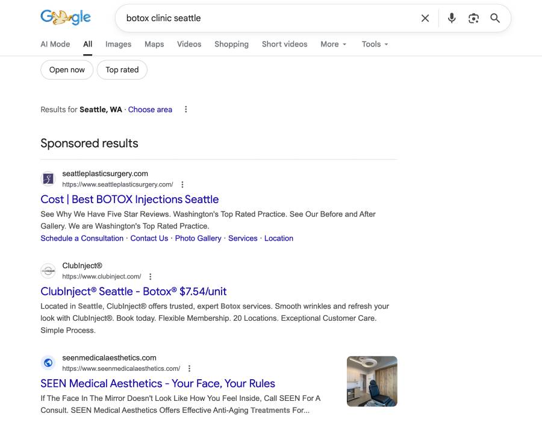Open the three-dot menu beside the results location

185,109
